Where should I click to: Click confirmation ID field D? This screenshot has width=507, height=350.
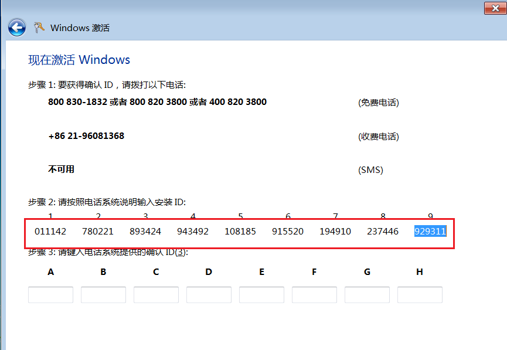coord(209,295)
